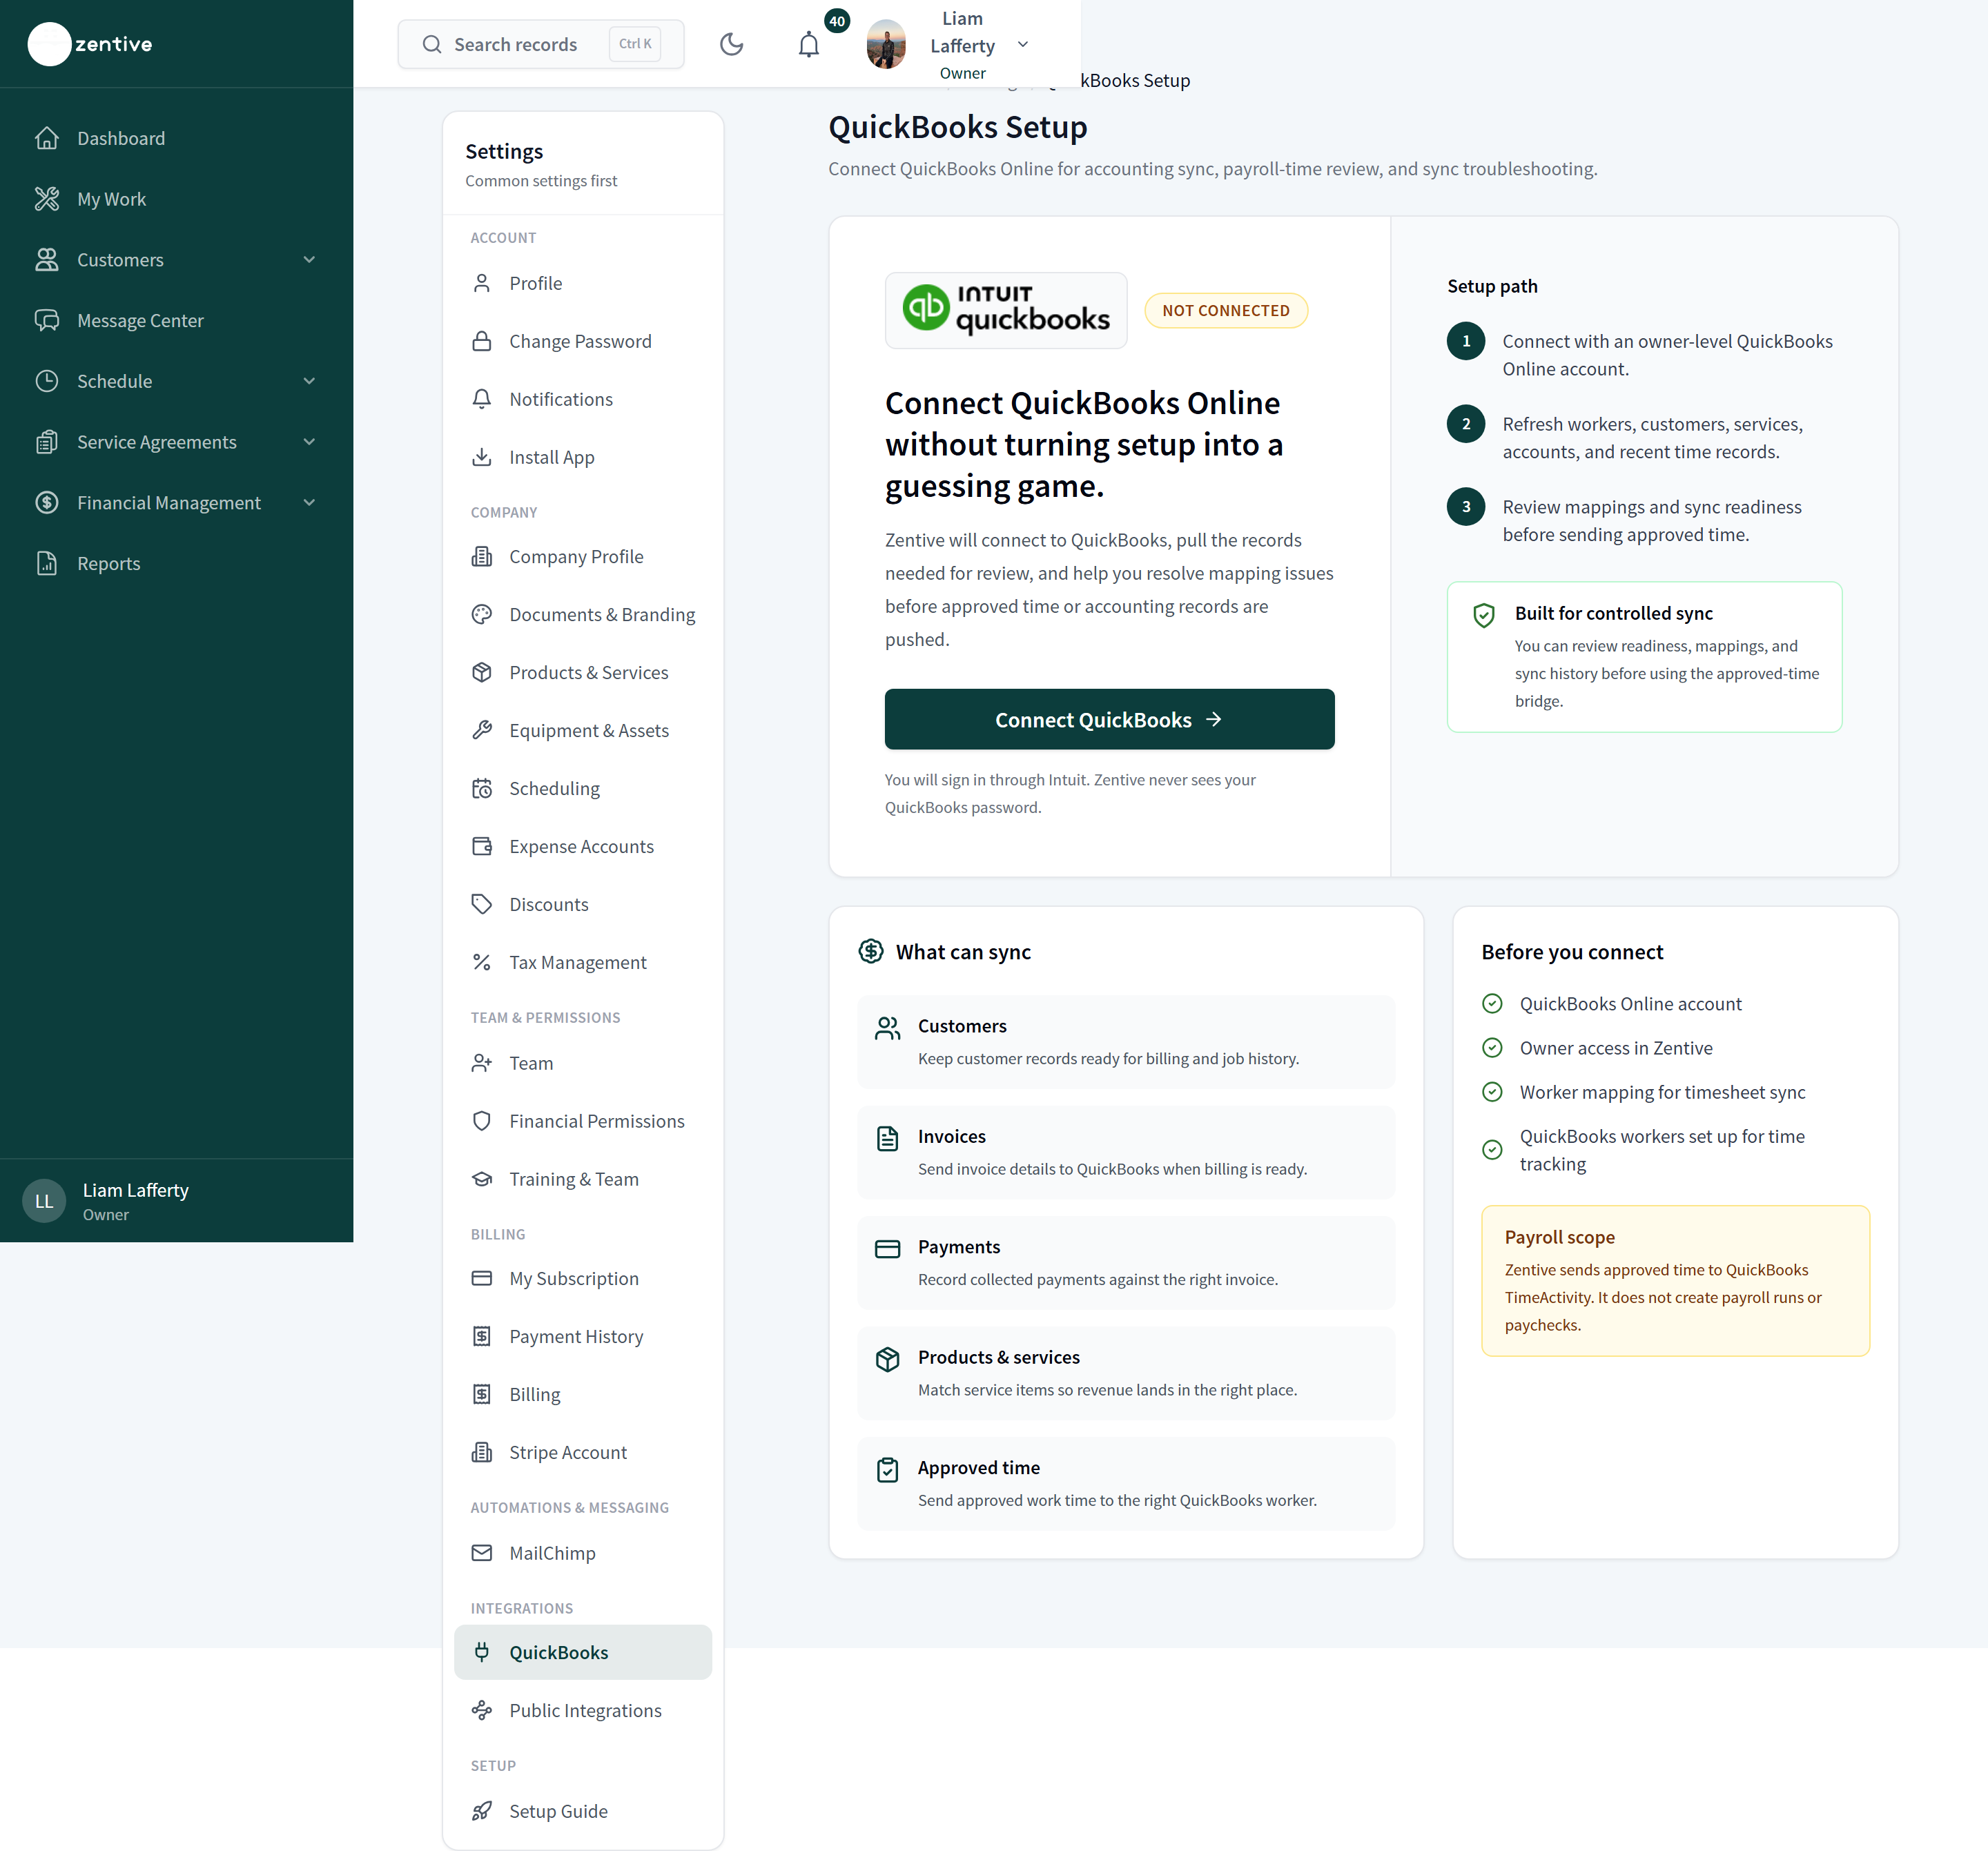Click the Customers sync card
This screenshot has width=1988, height=1851.
[1126, 1041]
